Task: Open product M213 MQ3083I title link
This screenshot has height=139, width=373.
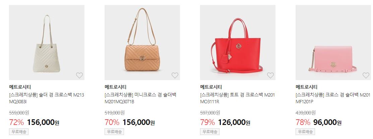Action: coord(47,98)
